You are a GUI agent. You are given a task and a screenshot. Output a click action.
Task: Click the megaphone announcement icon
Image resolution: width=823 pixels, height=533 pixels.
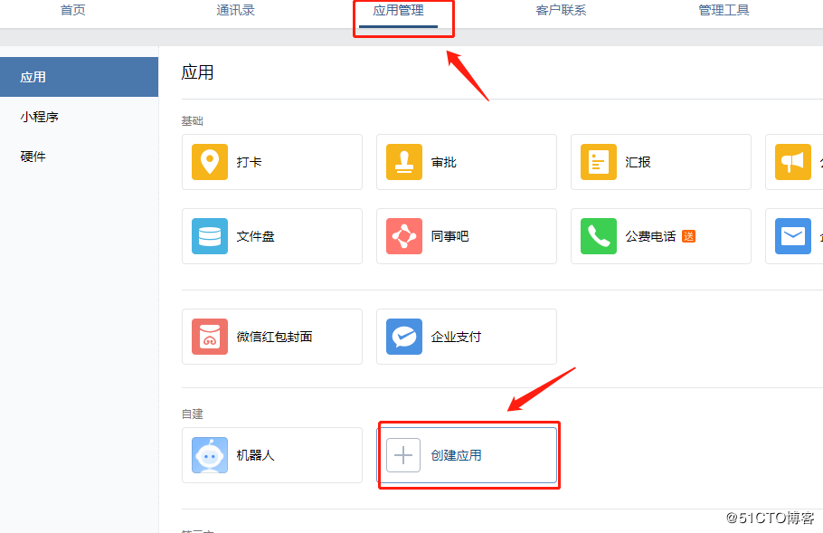[793, 162]
